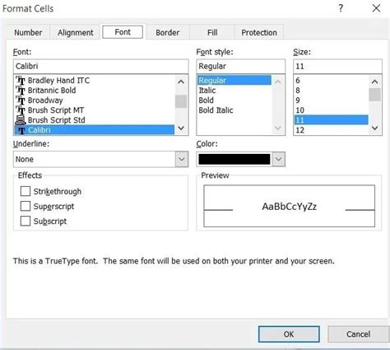Click the TrueType icon beside Calibri
The height and width of the screenshot is (350, 390).
(x=21, y=130)
